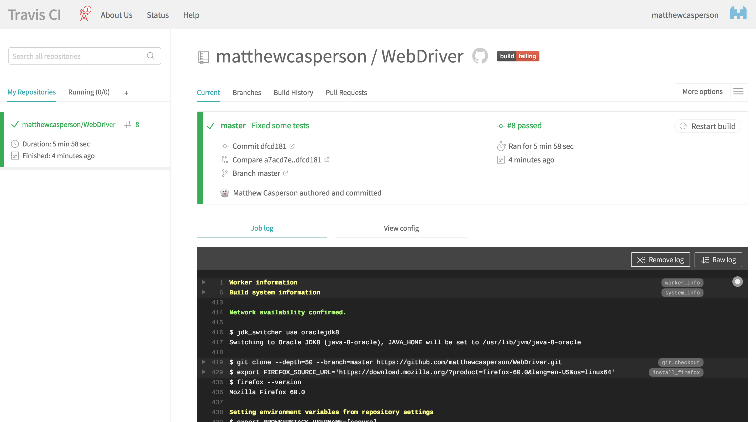Open the GitHub repository octocat icon
This screenshot has height=422, width=756.
pyautogui.click(x=480, y=56)
